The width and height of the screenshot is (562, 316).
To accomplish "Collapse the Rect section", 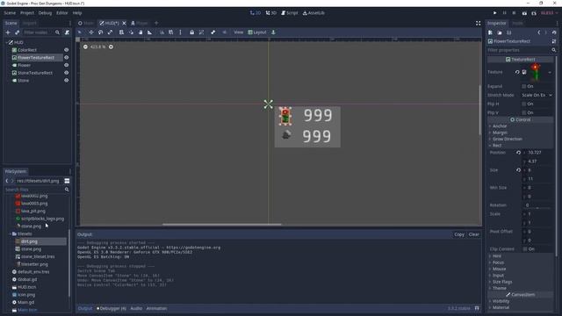I will 497,146.
